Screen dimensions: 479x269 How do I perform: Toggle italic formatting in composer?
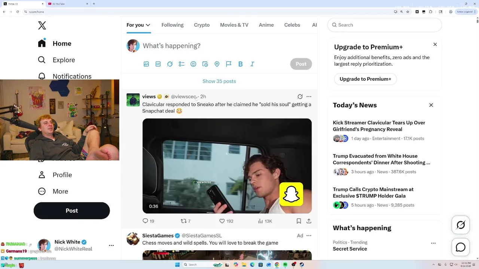coord(252,64)
